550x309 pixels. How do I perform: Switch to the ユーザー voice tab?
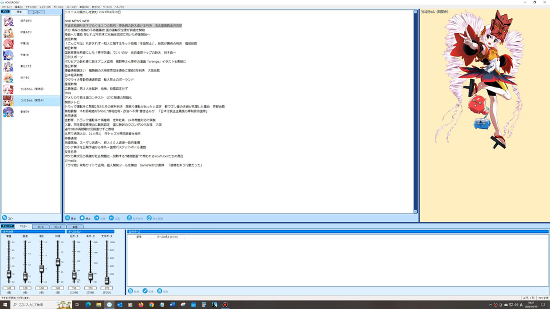click(37, 12)
